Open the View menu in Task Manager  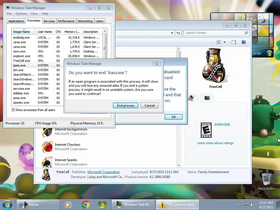tap(34, 14)
